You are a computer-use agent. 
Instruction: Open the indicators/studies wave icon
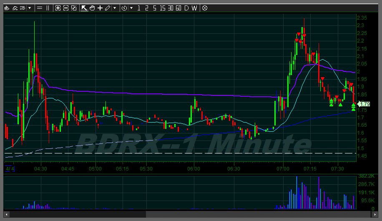[15, 8]
